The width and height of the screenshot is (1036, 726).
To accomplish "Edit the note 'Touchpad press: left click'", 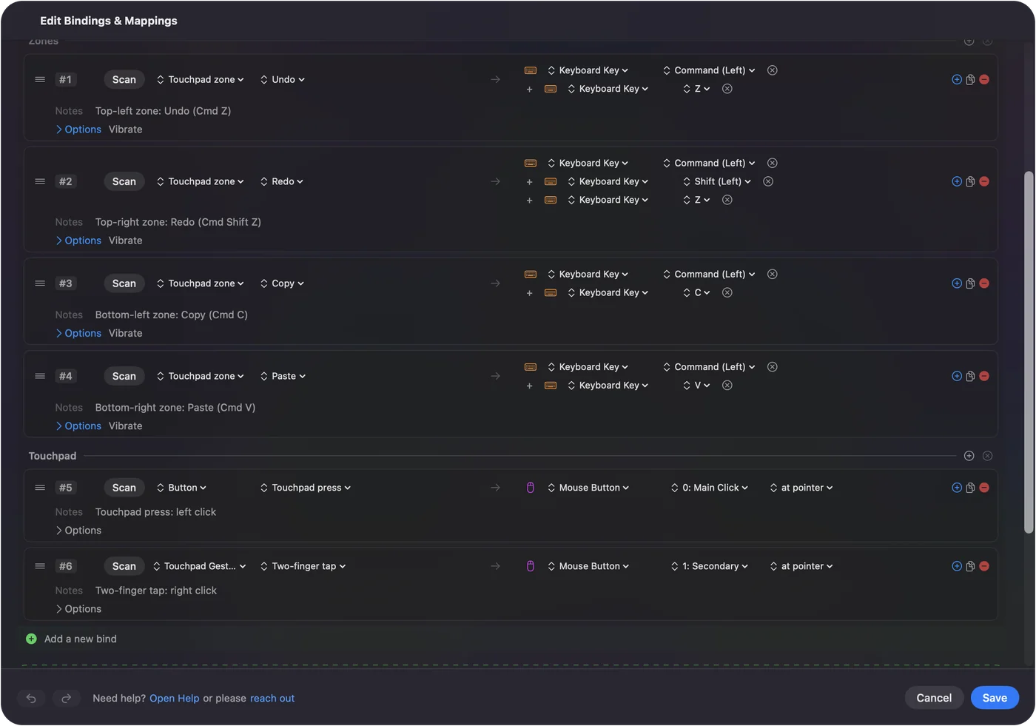I will pos(156,512).
